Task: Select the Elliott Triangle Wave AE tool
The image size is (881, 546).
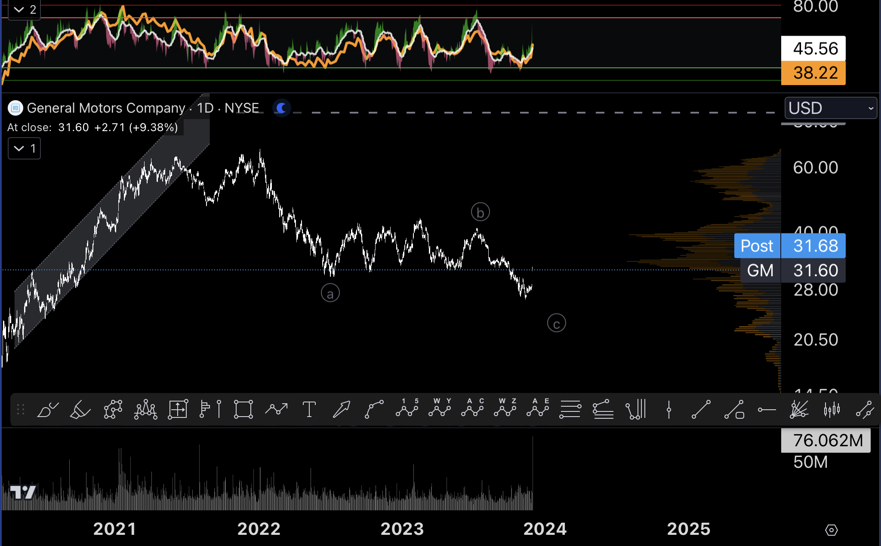Action: click(538, 408)
